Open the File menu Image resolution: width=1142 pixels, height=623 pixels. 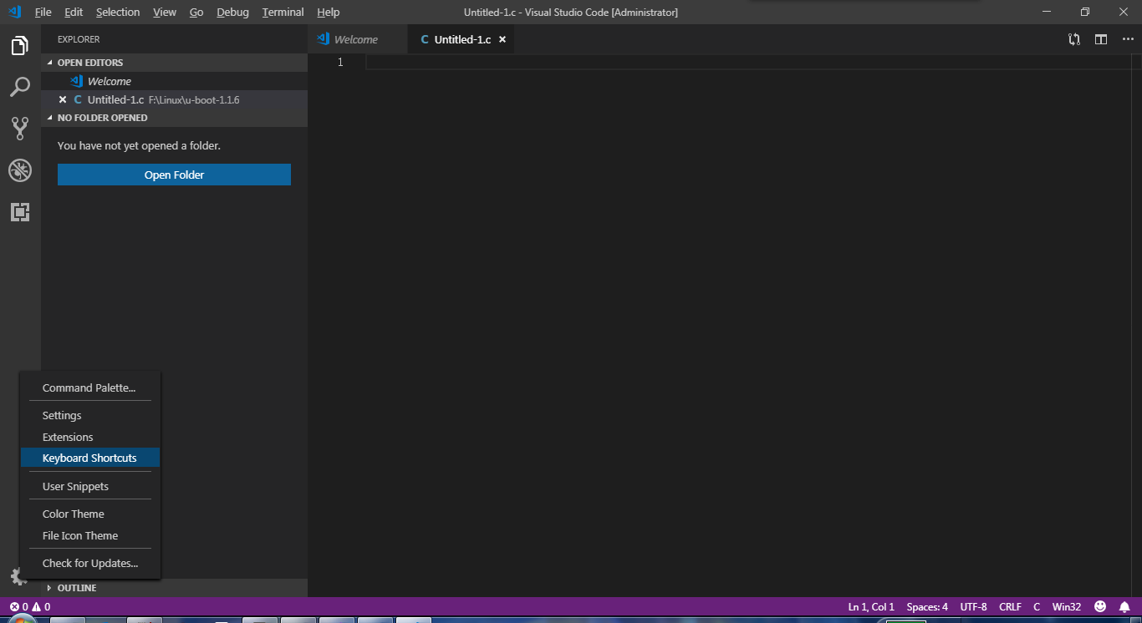[43, 12]
